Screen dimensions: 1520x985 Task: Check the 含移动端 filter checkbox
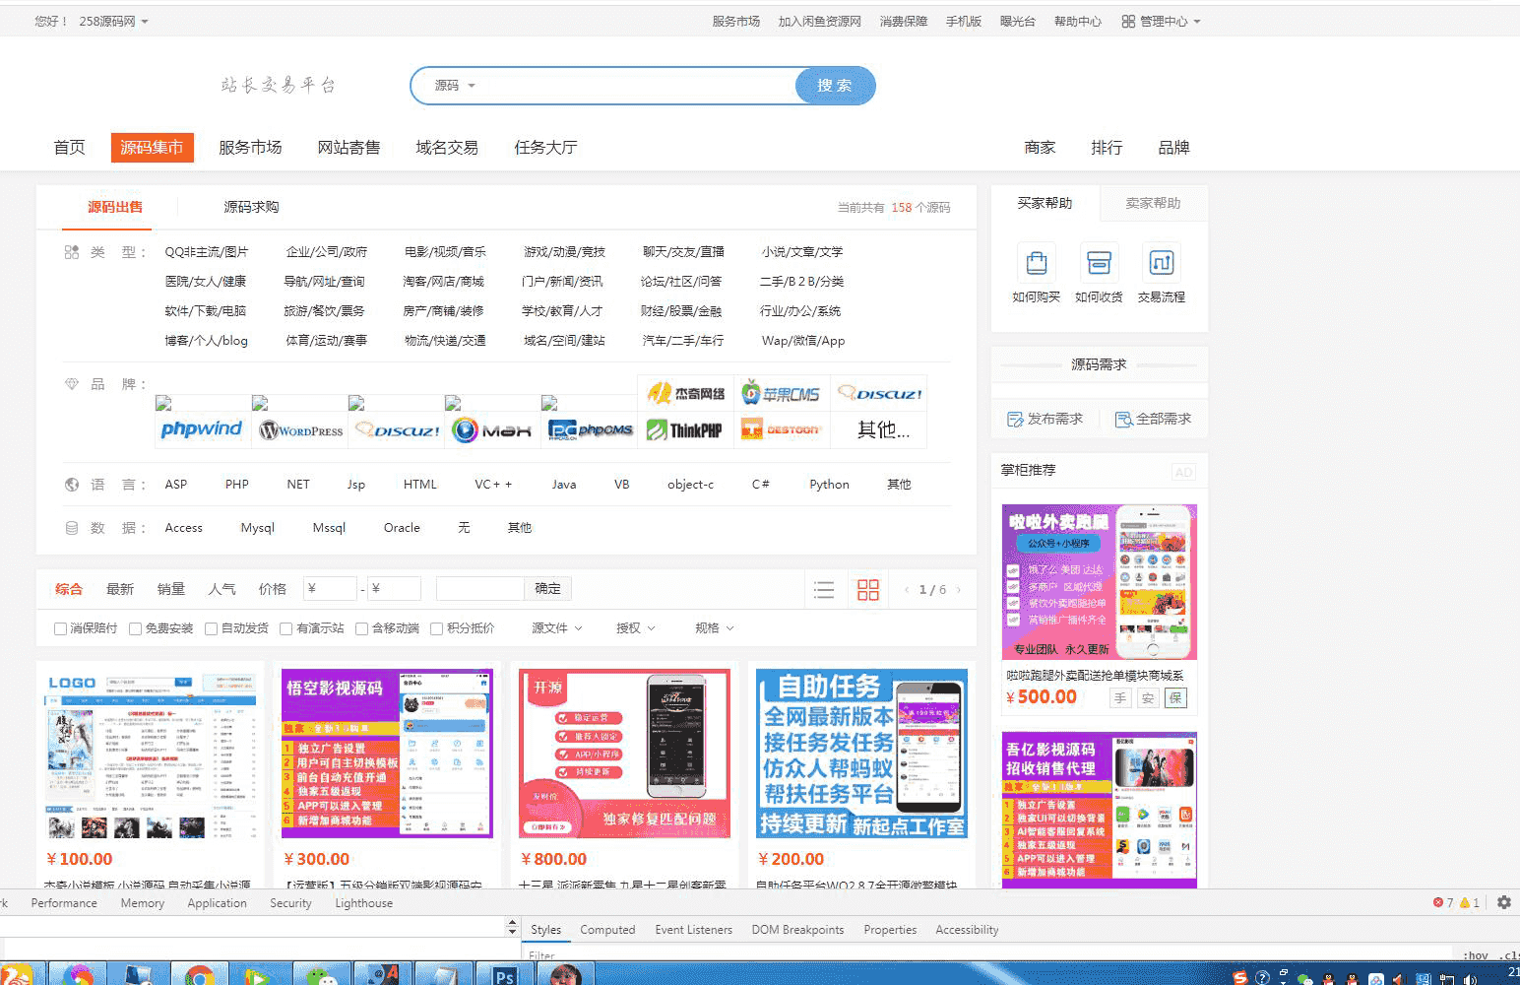[x=362, y=628]
